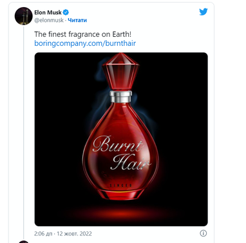Click the silver neck ring of the perfume bottle
The width and height of the screenshot is (246, 243).
[x=120, y=97]
